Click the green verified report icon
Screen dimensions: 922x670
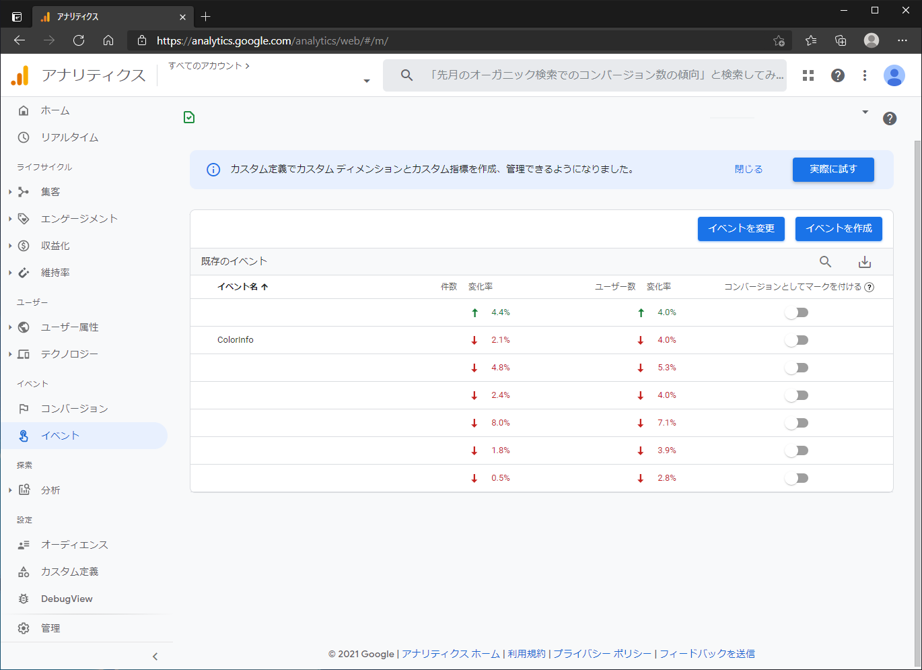pyautogui.click(x=189, y=117)
